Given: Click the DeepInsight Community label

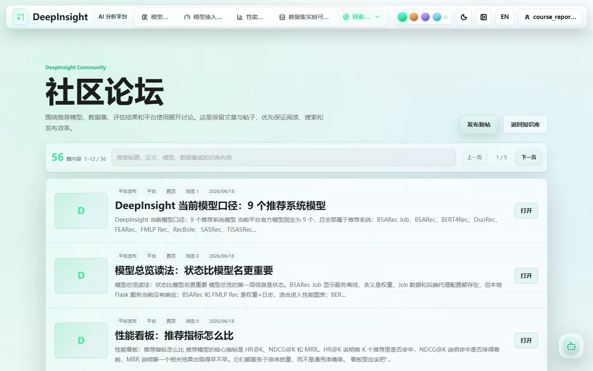Looking at the screenshot, I should [76, 68].
